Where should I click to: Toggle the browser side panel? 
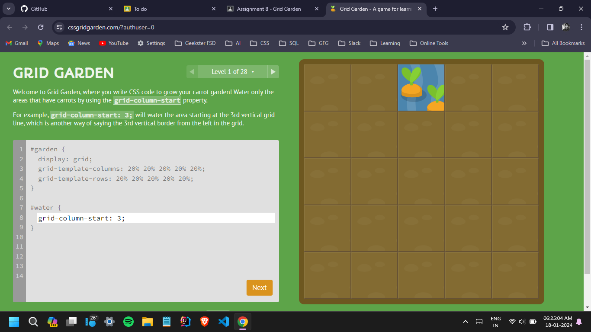click(550, 27)
